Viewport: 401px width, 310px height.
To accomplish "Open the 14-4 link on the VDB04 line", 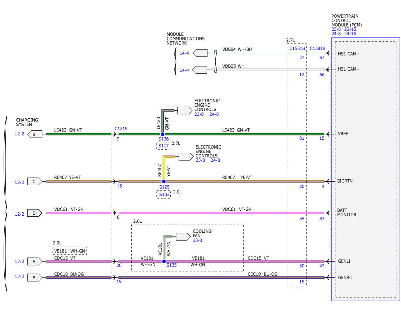I will pyautogui.click(x=184, y=53).
